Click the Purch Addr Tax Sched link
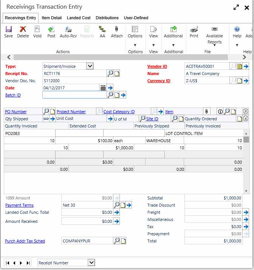The image size is (254, 270). 25,241
